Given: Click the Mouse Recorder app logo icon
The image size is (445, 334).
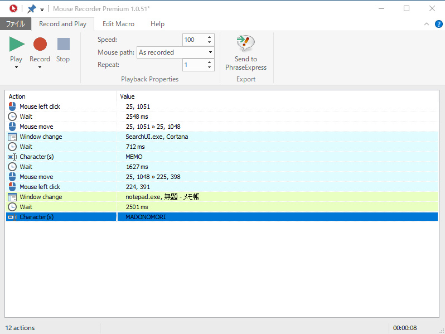Looking at the screenshot, I should click(x=13, y=8).
